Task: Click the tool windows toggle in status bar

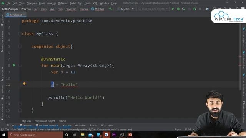Action: [2, 130]
